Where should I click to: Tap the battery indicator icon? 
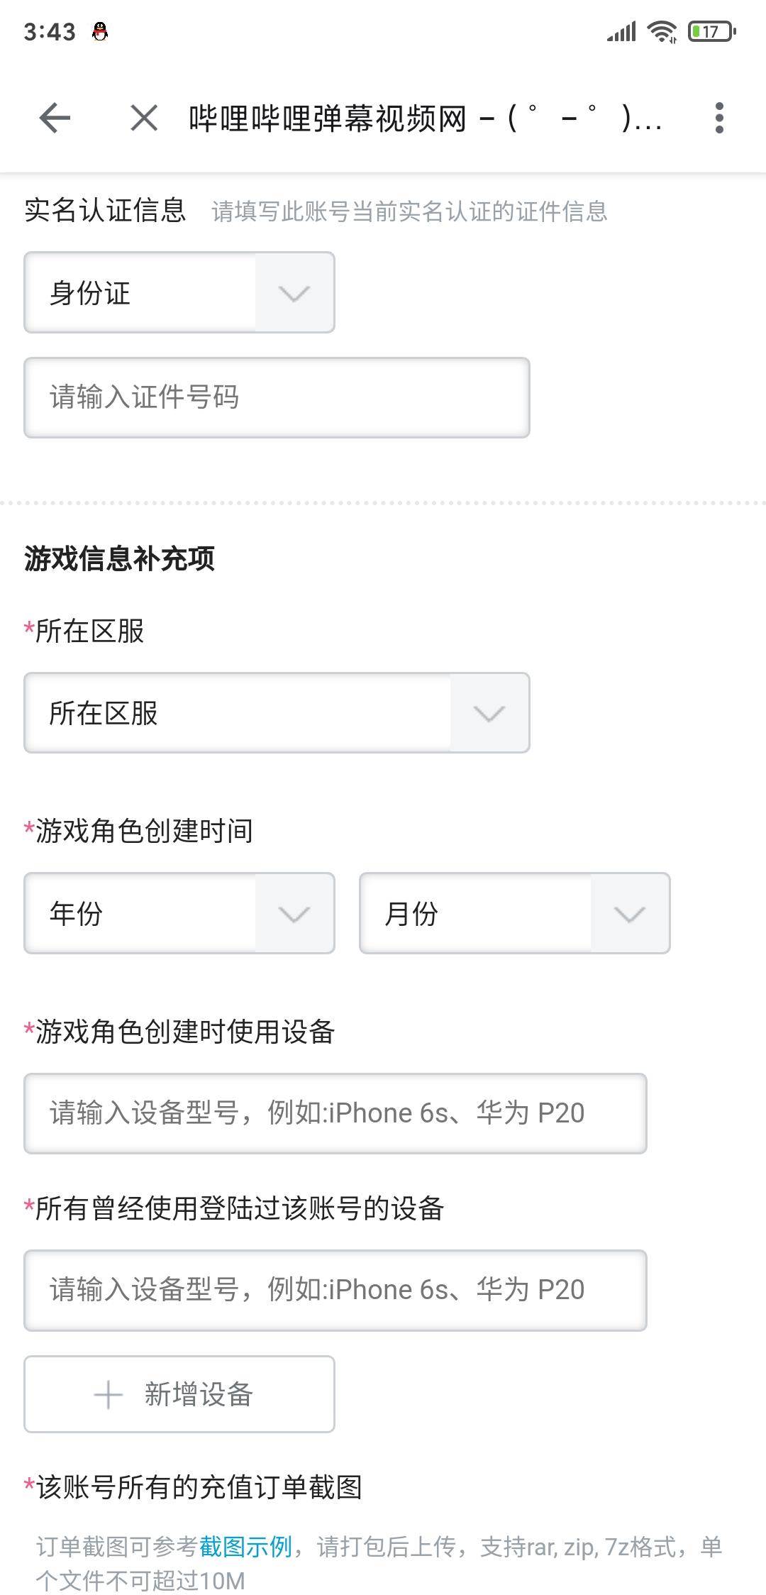click(x=712, y=31)
